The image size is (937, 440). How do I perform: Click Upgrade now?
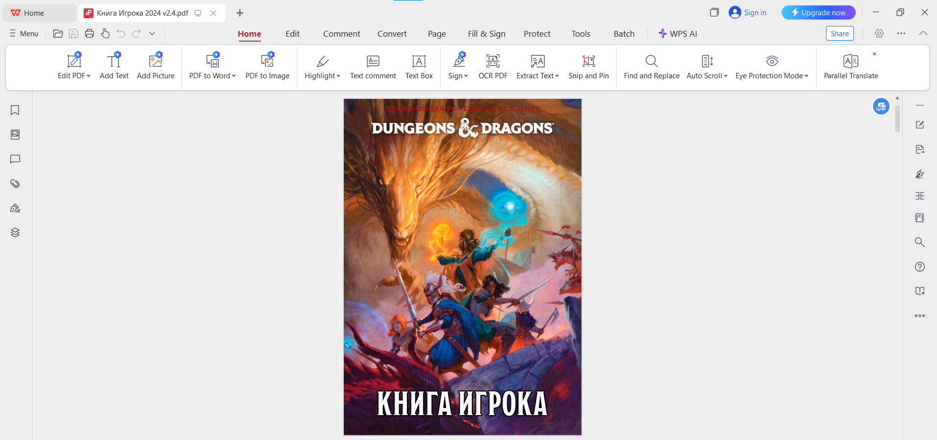click(x=819, y=13)
